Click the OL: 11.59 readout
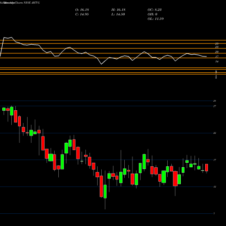The image size is (226, 226). [155, 19]
